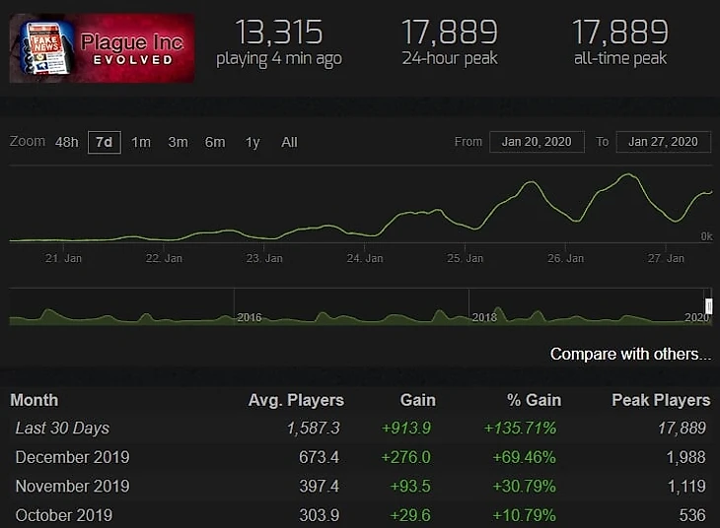Click the playing 4 min ago label
Screen dimensions: 720x528
pyautogui.click(x=279, y=59)
